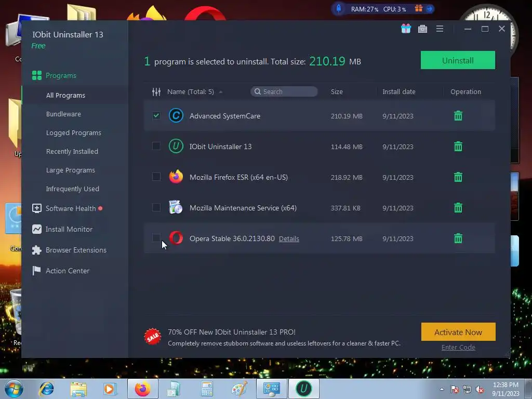Image resolution: width=532 pixels, height=399 pixels.
Task: Click the Control Panel taskbar icon
Action: click(x=271, y=389)
